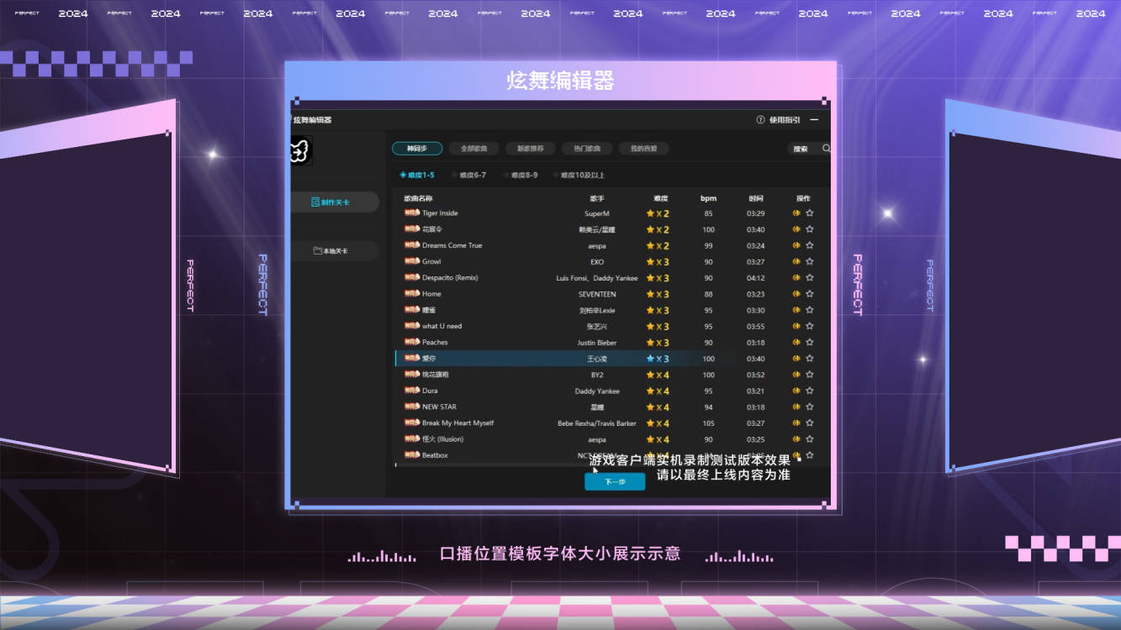Screen dimensions: 1121x630
Task: Favorite Tiger Inside using its star icon
Action: click(809, 213)
